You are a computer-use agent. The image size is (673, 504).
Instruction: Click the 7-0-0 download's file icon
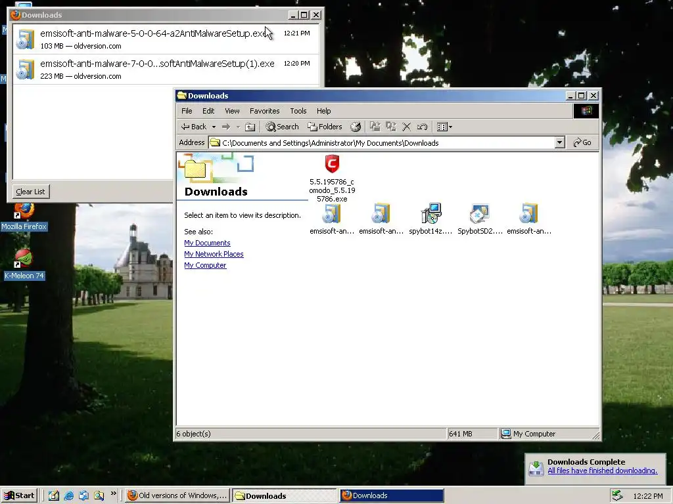26,70
